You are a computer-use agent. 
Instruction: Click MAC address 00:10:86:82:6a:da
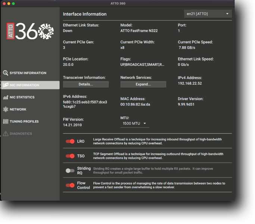point(135,105)
